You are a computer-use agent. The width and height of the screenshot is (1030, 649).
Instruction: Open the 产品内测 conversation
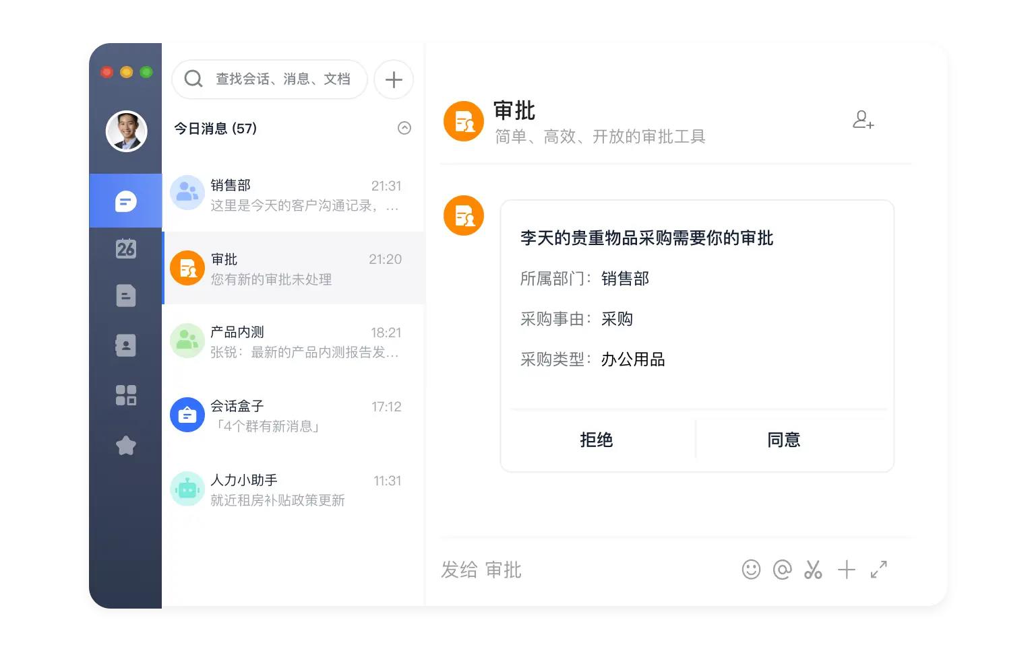pos(293,341)
